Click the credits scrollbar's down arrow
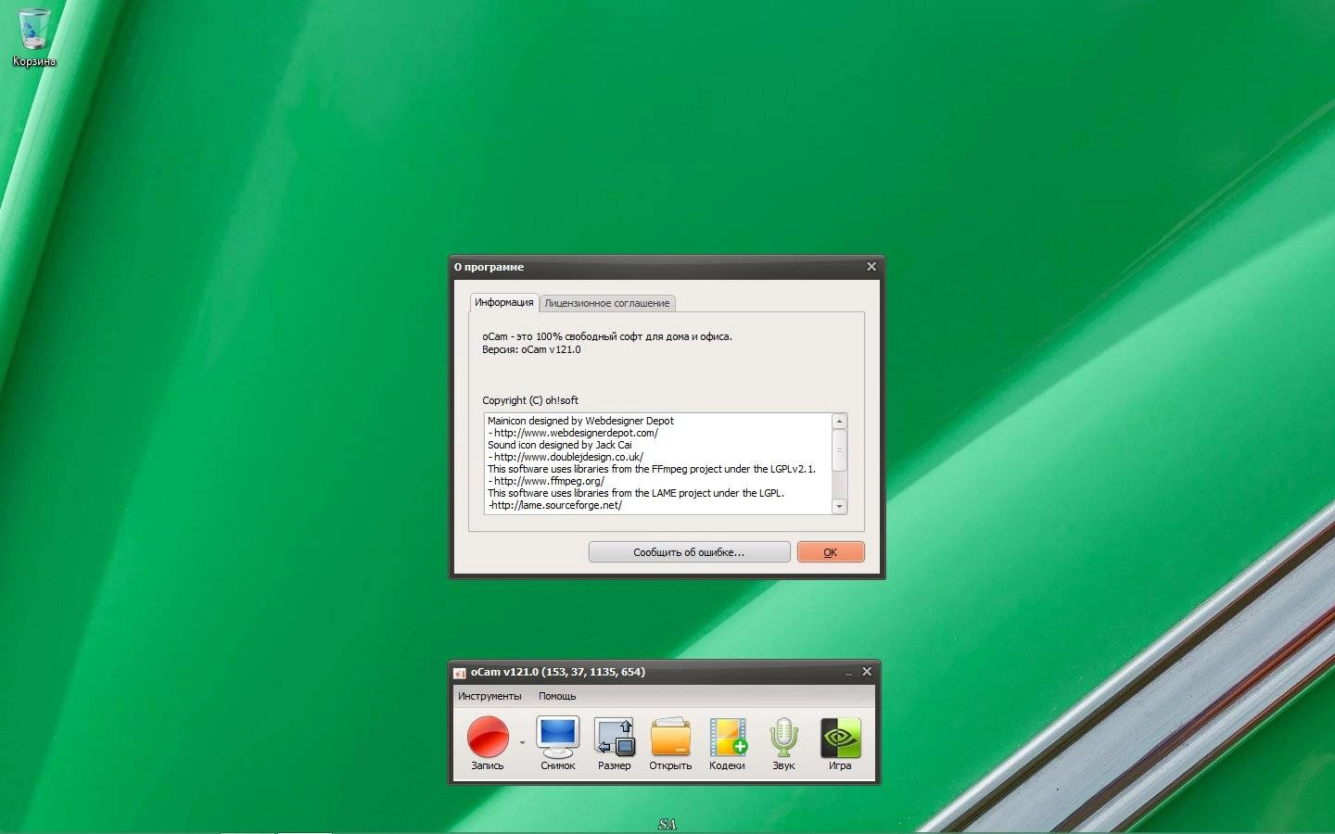 point(839,506)
